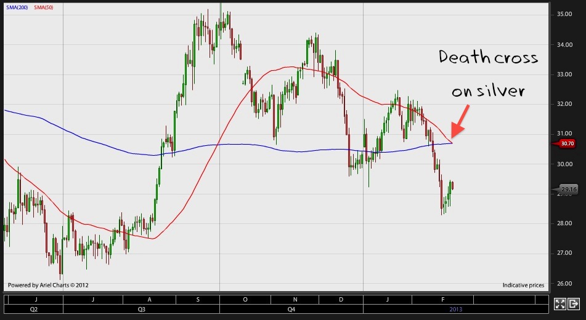
Task: Click the S (September) month segment
Action: tap(198, 300)
